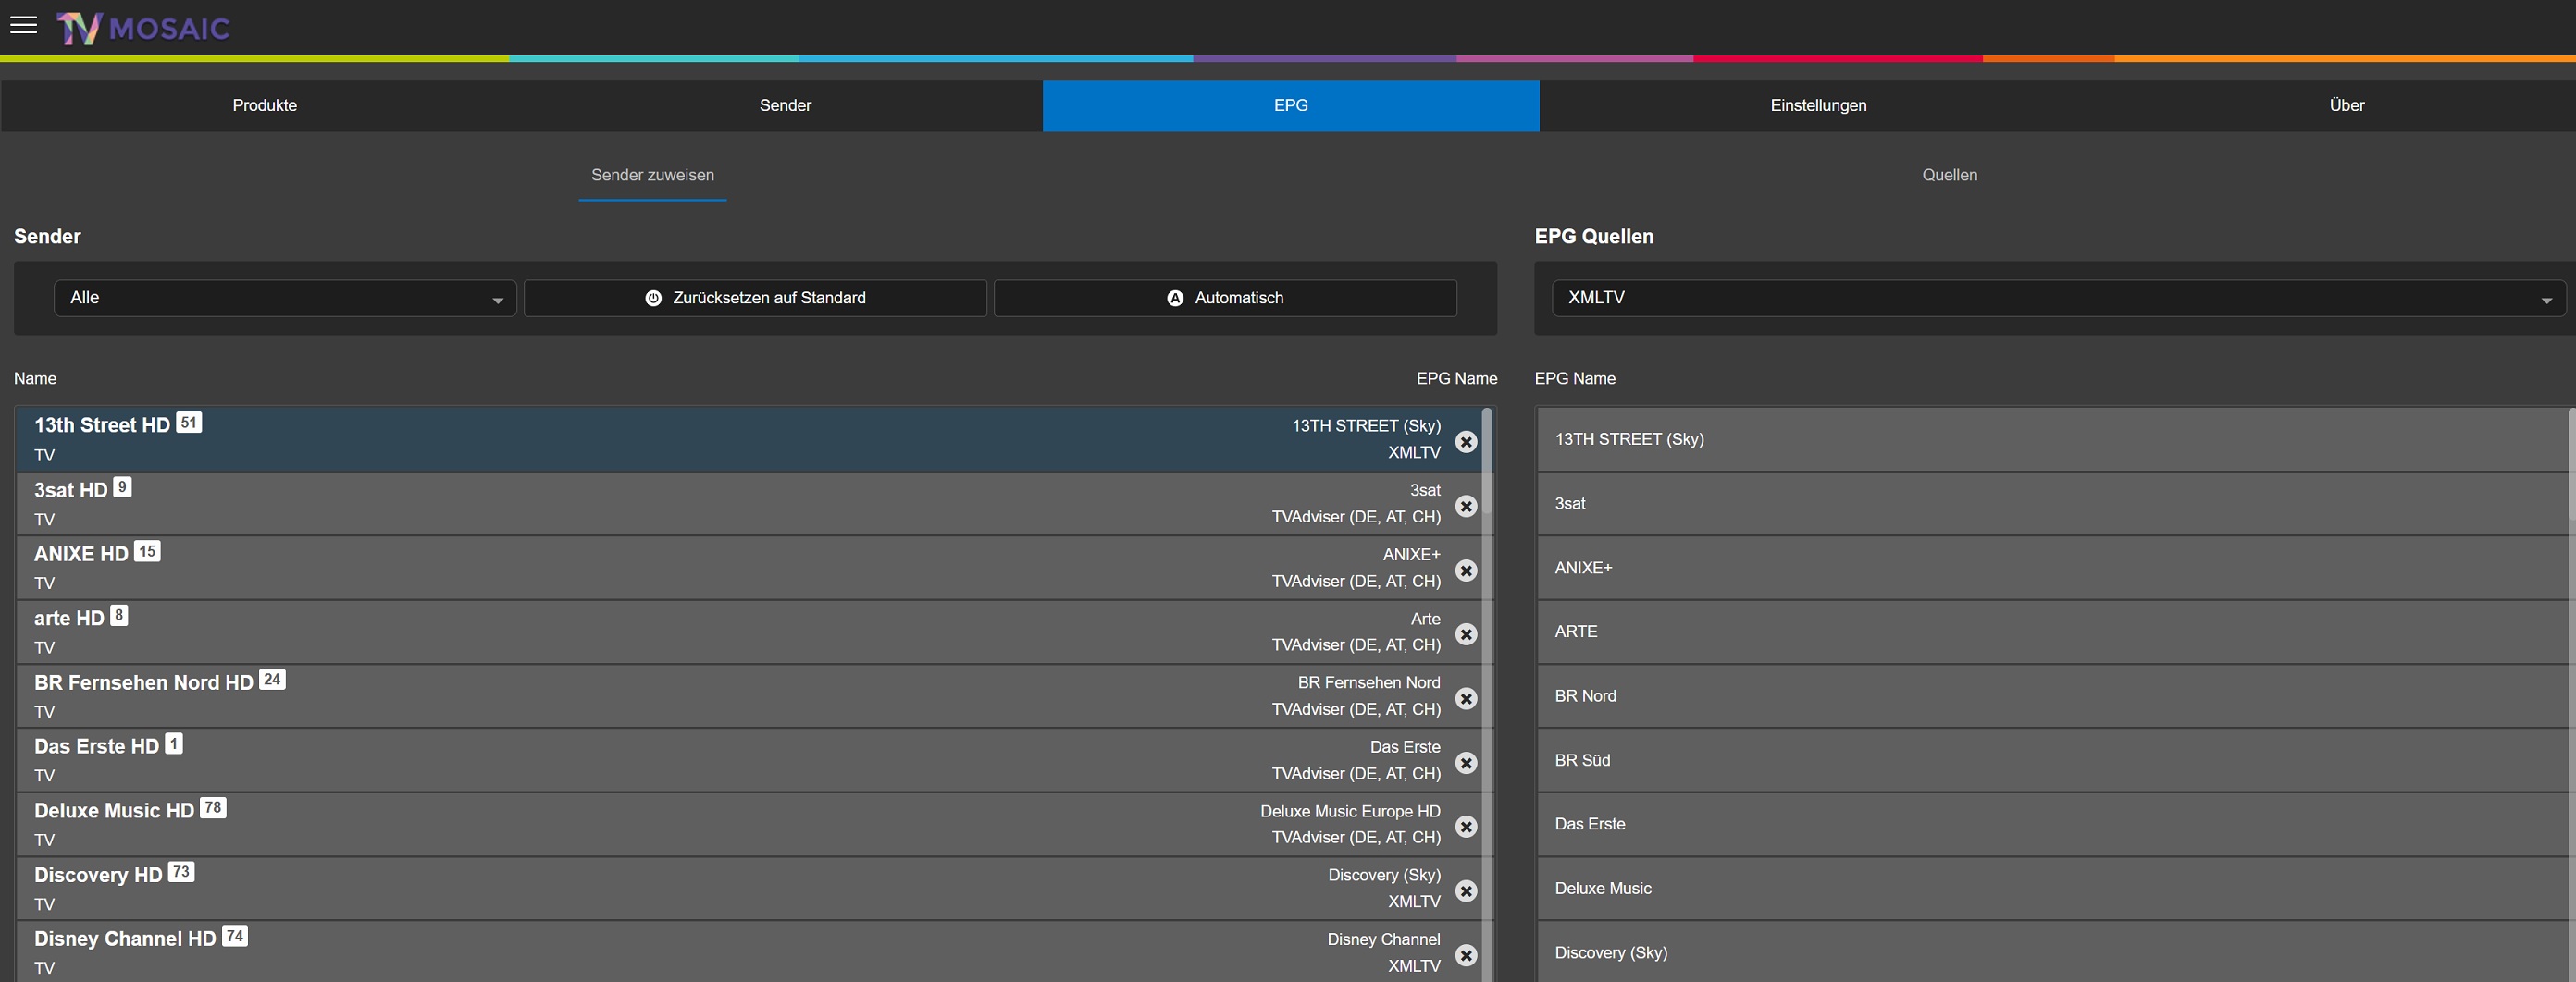Choose Discovery (Sky) in EPG sources list
Viewport: 2576px width, 982px height.
tap(2052, 952)
